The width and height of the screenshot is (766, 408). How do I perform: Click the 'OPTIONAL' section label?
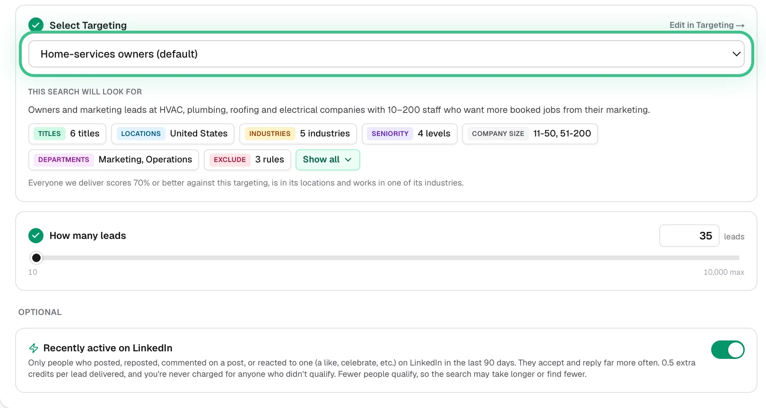point(40,312)
